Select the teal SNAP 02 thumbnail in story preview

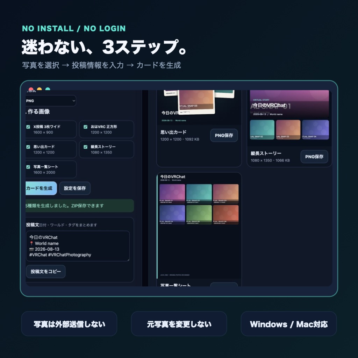262,129
